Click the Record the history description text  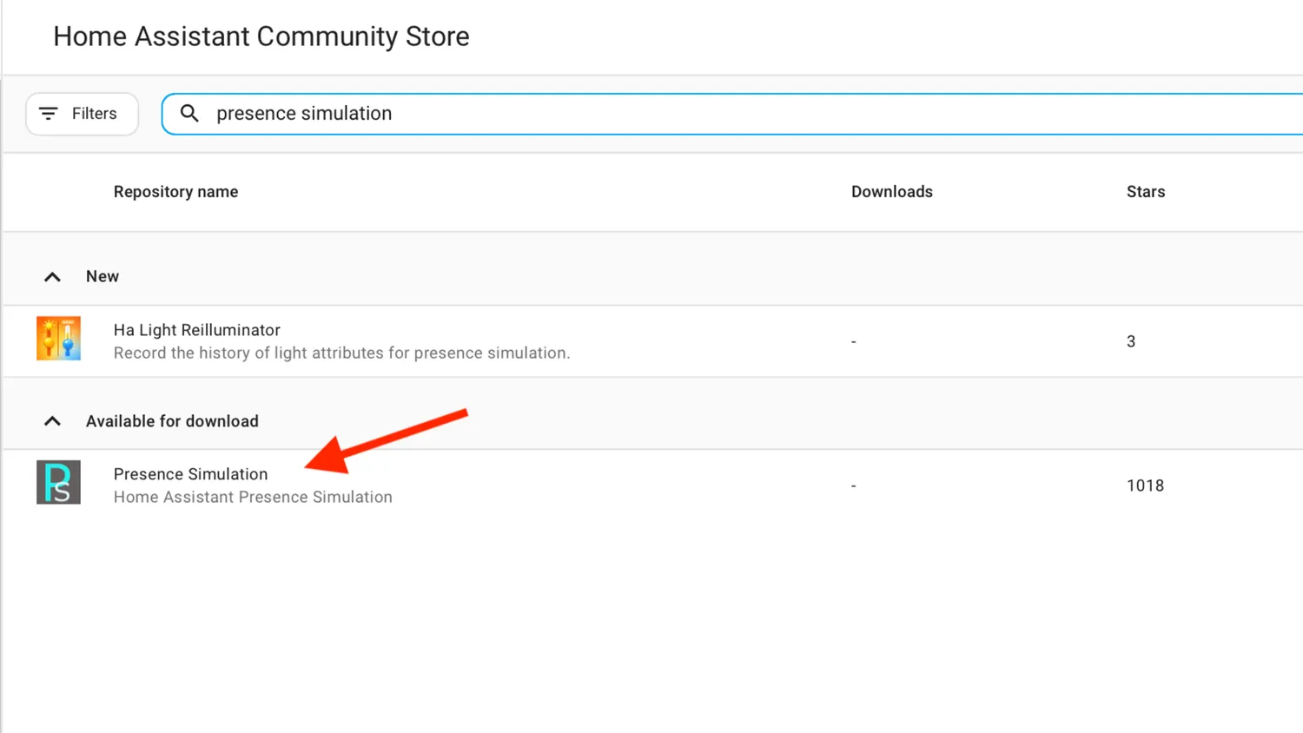click(x=341, y=353)
